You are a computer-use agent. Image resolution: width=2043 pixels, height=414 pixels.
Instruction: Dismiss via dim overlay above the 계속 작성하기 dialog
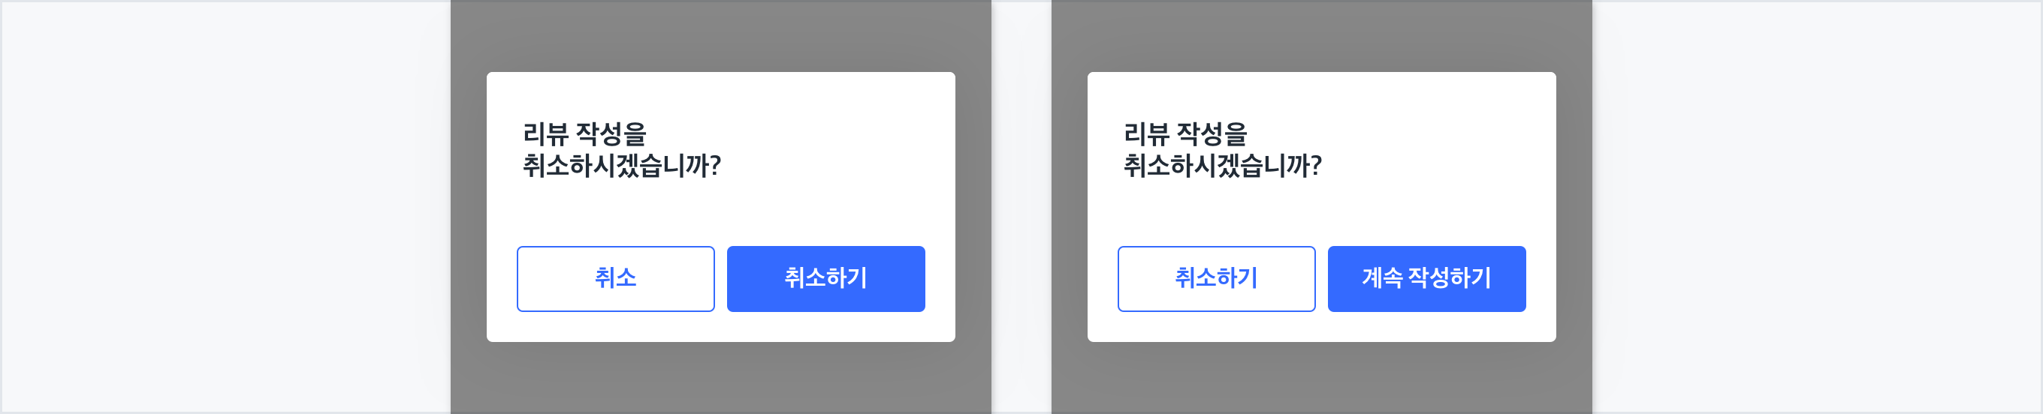coord(1321,35)
